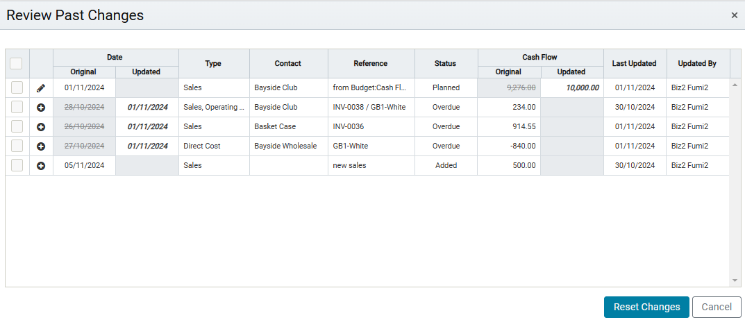Click the scrollbar up arrow in the table
The width and height of the screenshot is (745, 329).
[735, 85]
